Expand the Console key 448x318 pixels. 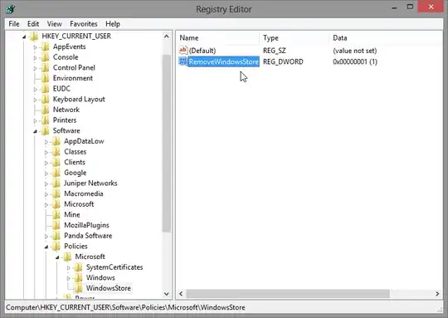tap(35, 58)
